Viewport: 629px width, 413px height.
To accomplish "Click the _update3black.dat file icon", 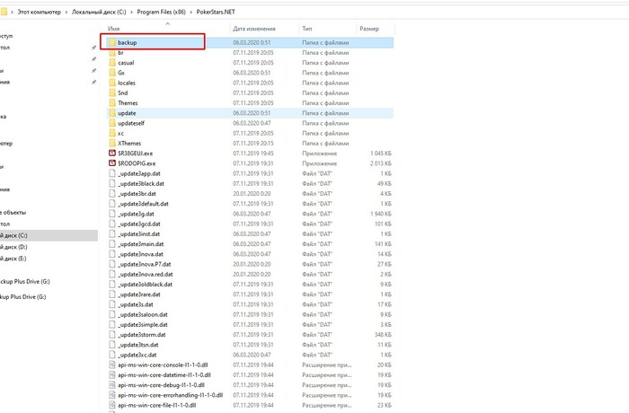I will [112, 183].
